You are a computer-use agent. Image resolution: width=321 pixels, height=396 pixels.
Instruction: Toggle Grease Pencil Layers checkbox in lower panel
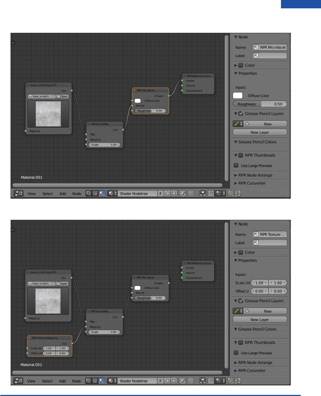coord(241,301)
